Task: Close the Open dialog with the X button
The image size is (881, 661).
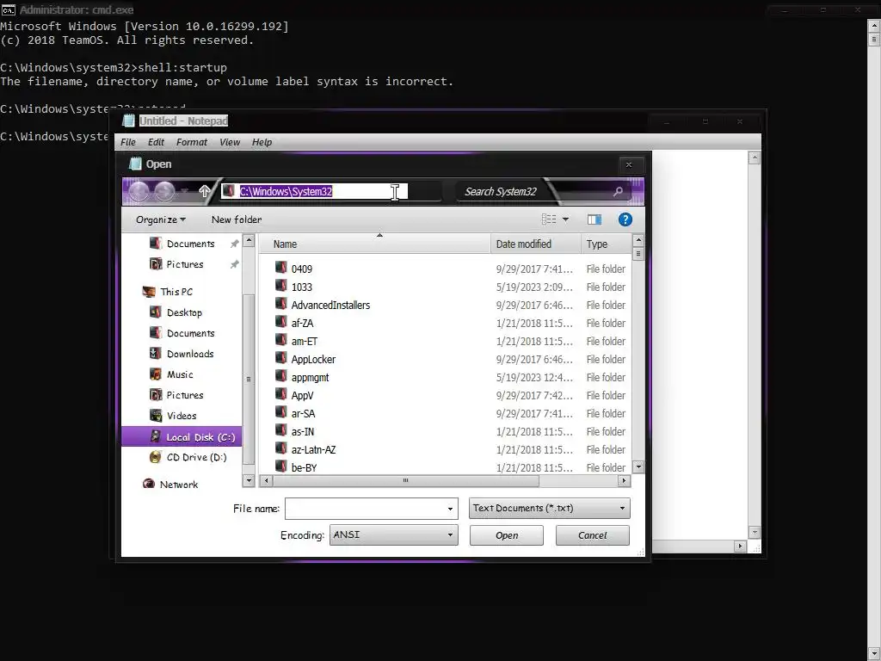Action: coord(629,164)
